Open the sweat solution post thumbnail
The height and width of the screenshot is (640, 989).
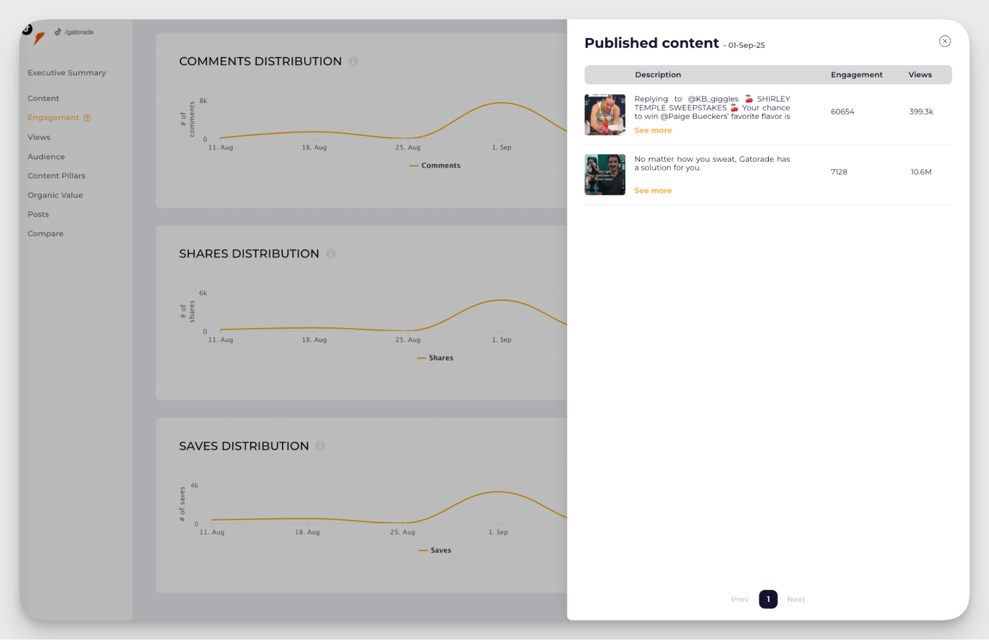click(x=605, y=175)
